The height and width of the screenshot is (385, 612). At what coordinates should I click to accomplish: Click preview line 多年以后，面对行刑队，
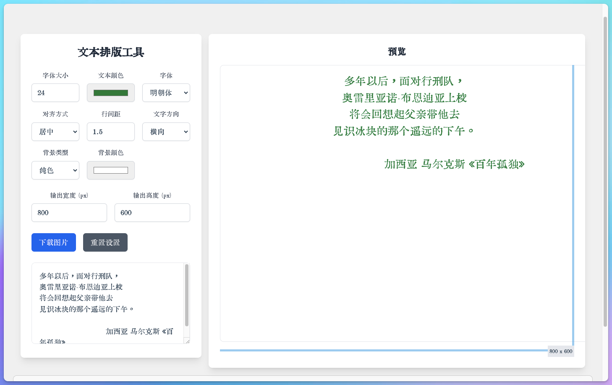pos(403,81)
